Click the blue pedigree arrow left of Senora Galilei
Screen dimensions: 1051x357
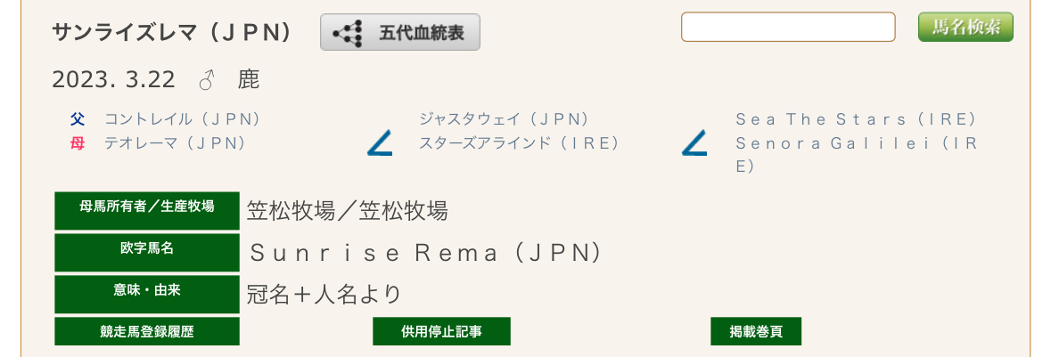pyautogui.click(x=694, y=142)
